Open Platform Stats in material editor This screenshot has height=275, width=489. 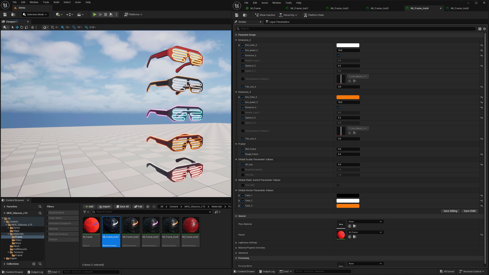314,15
